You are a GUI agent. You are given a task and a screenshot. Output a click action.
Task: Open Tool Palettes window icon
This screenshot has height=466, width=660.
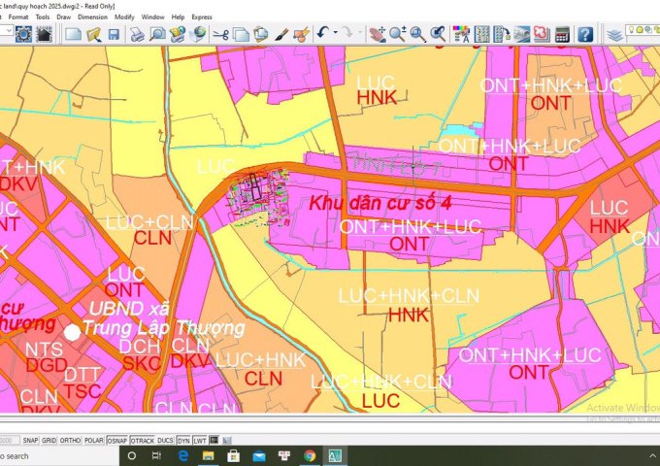tap(502, 34)
